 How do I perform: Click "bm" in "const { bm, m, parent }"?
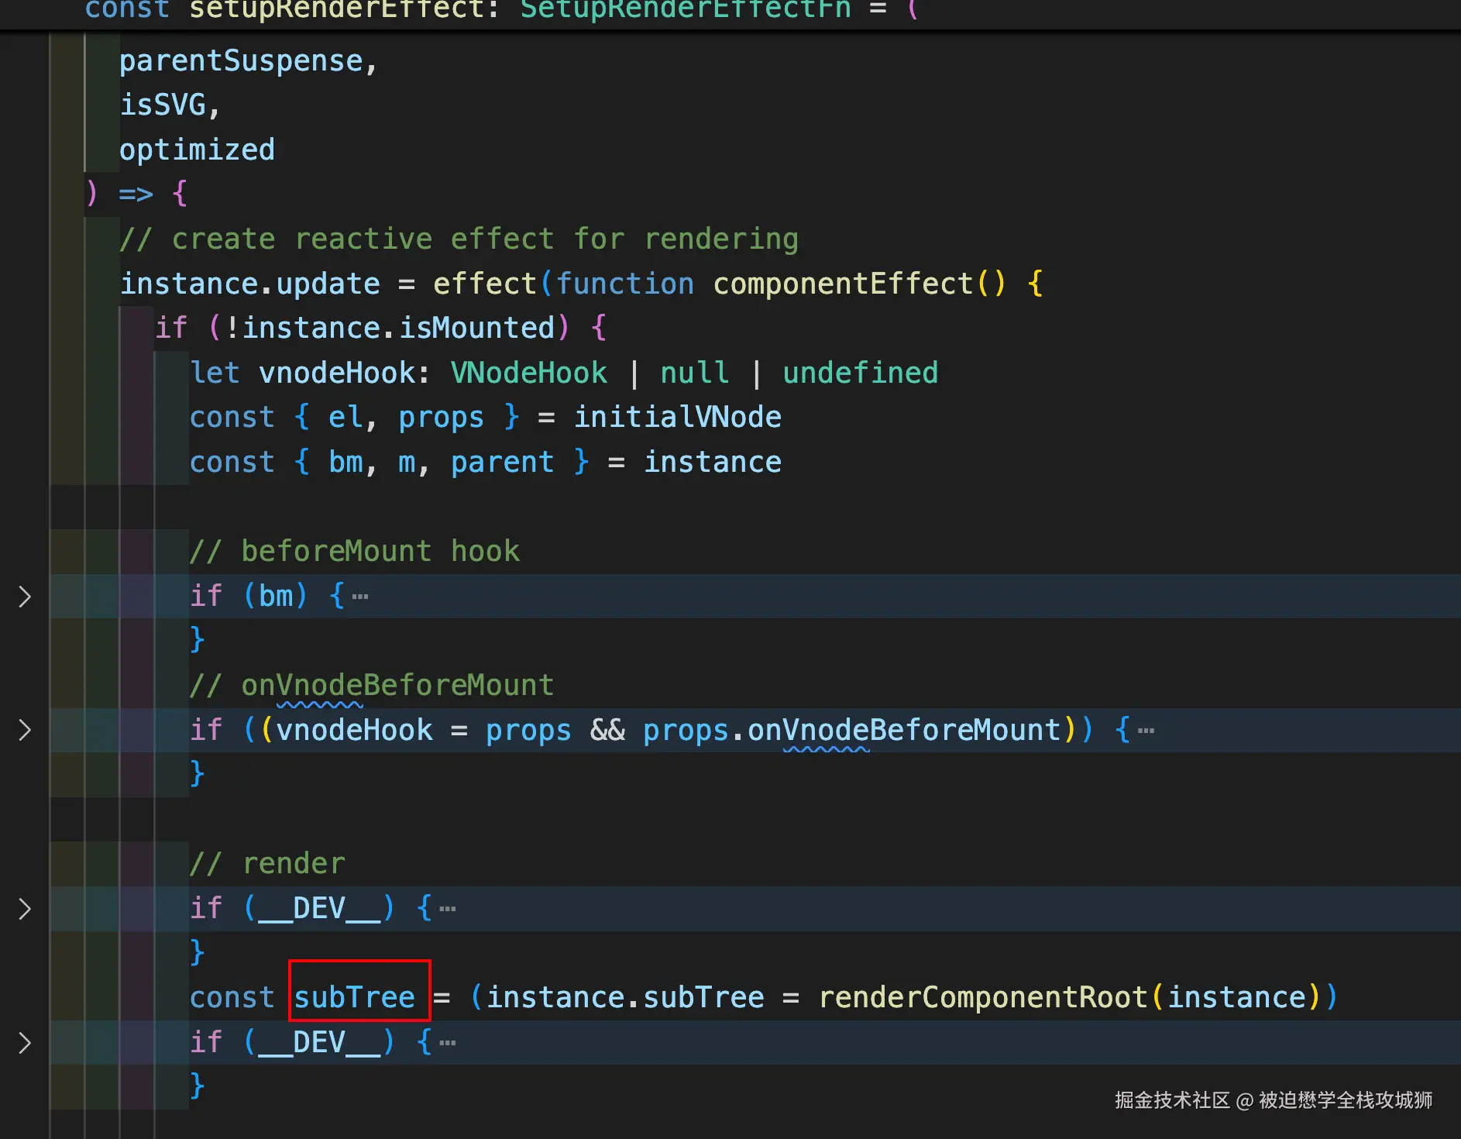click(x=345, y=463)
